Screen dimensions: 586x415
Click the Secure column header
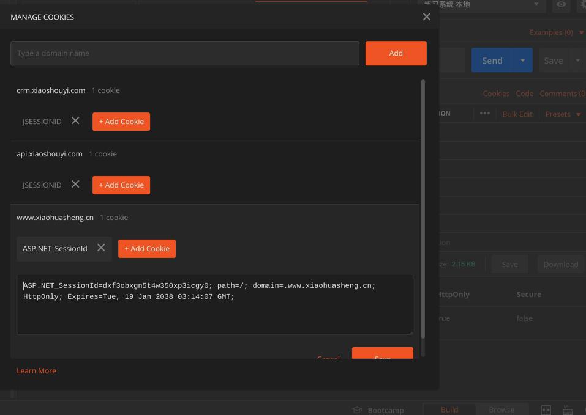(528, 295)
